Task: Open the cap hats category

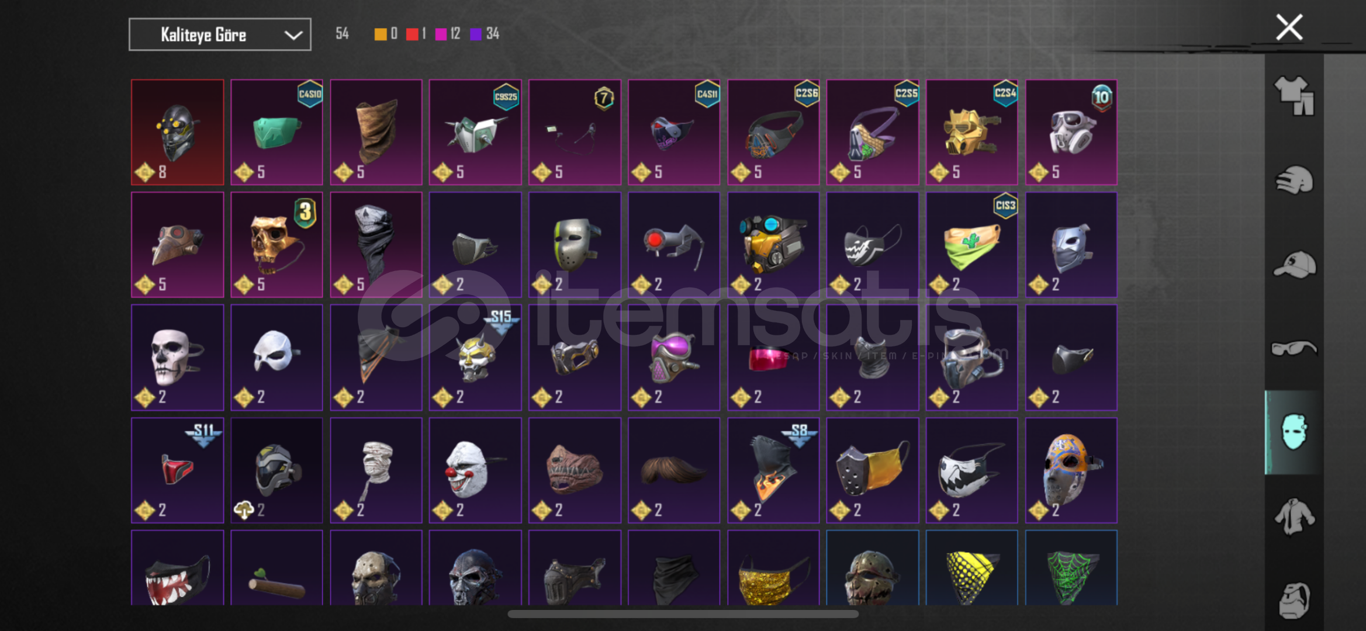Action: click(x=1294, y=265)
